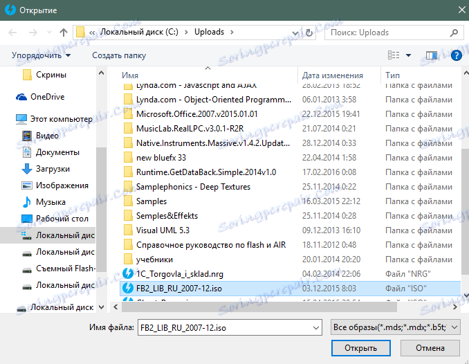The width and height of the screenshot is (469, 364).
Task: Go up one folder level
Action: (64, 33)
